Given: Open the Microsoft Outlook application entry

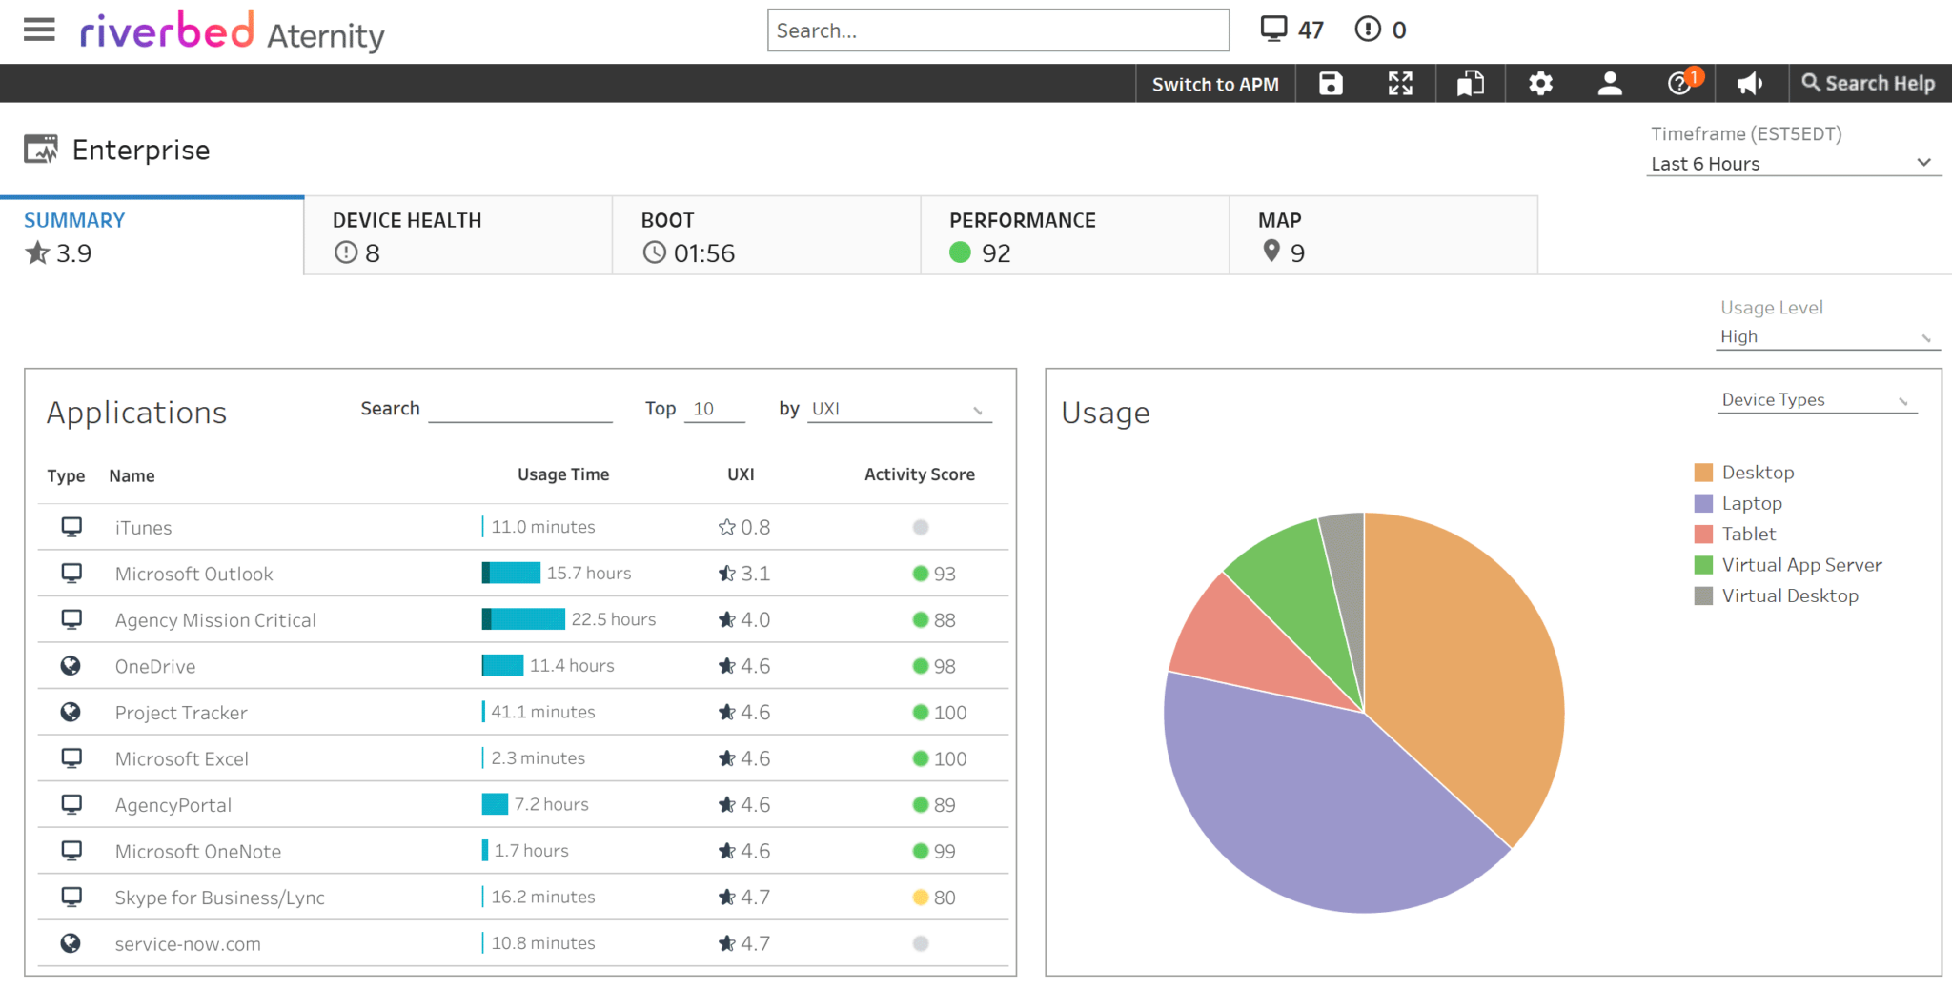Looking at the screenshot, I should click(193, 574).
